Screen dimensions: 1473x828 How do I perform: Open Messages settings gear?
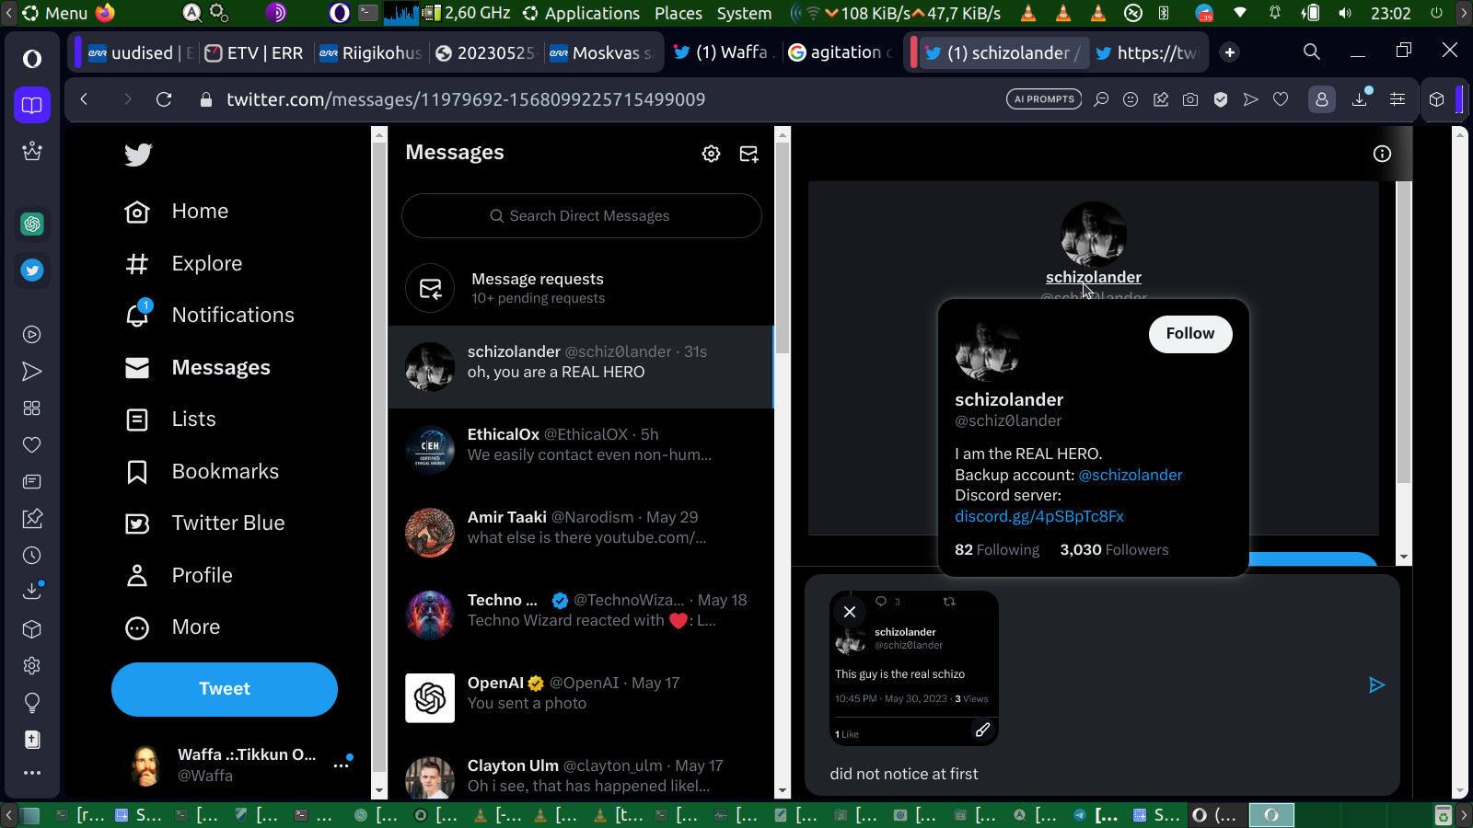(711, 154)
